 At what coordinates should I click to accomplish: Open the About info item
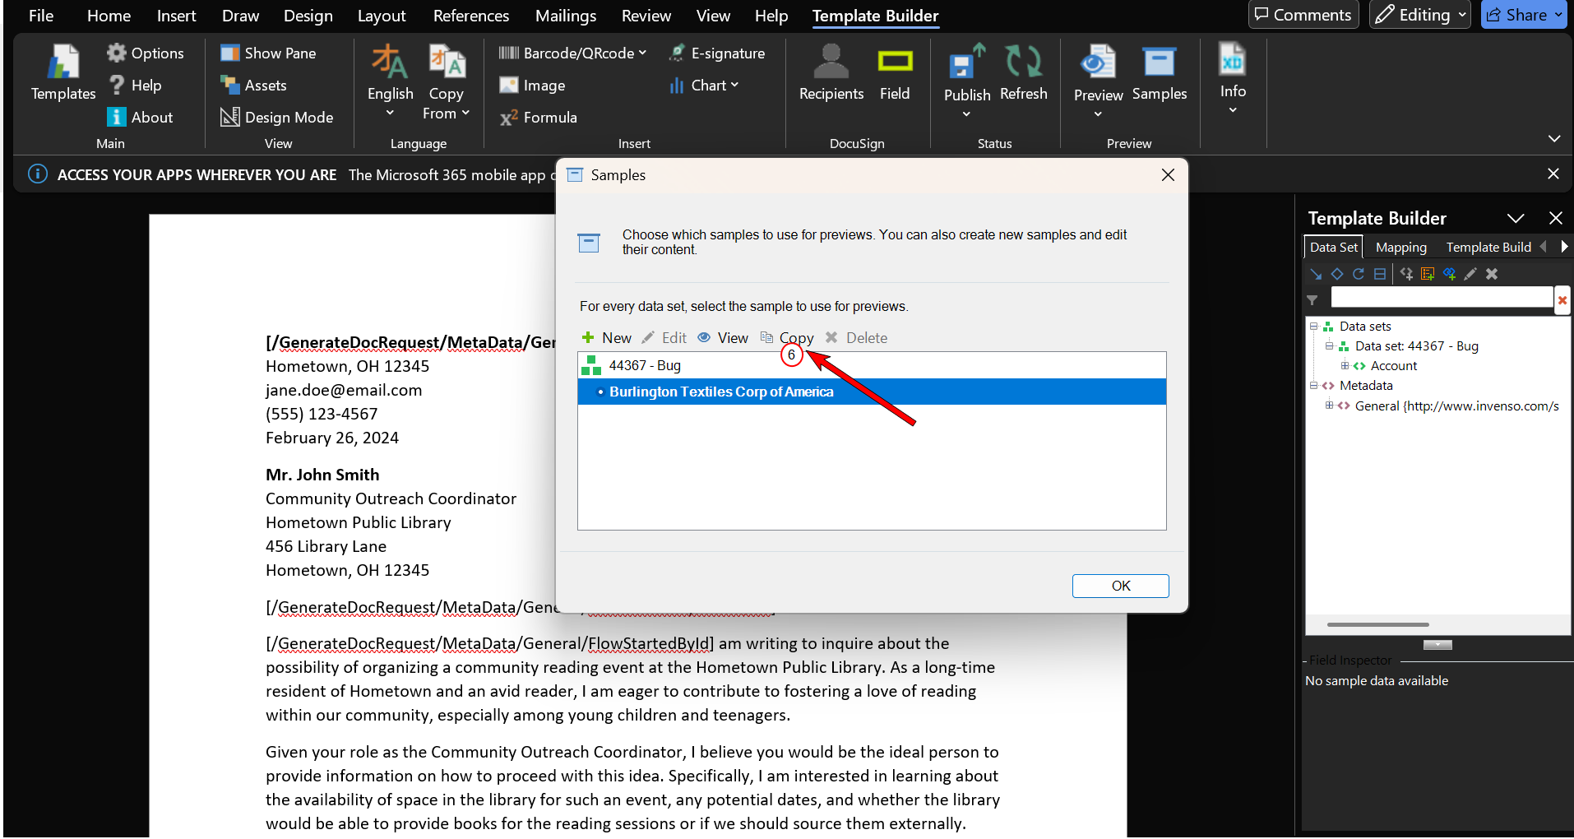pyautogui.click(x=140, y=117)
